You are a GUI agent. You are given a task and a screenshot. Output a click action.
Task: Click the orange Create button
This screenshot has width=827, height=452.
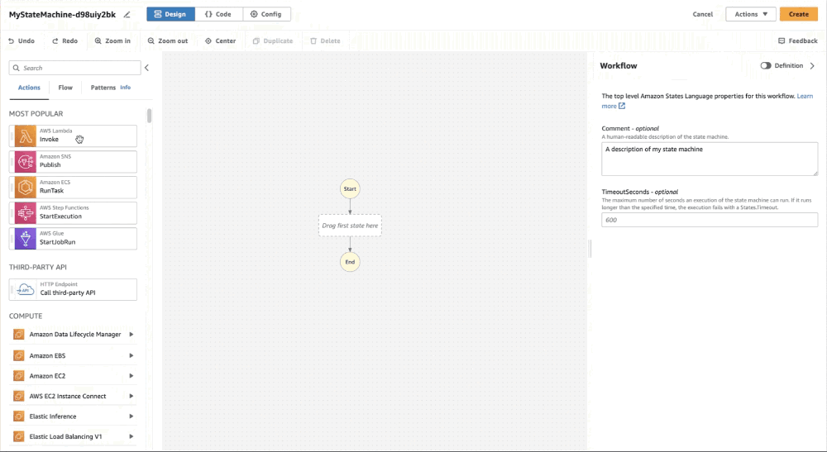(x=799, y=14)
